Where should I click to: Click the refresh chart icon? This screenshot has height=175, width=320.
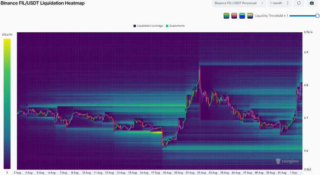point(299,3)
